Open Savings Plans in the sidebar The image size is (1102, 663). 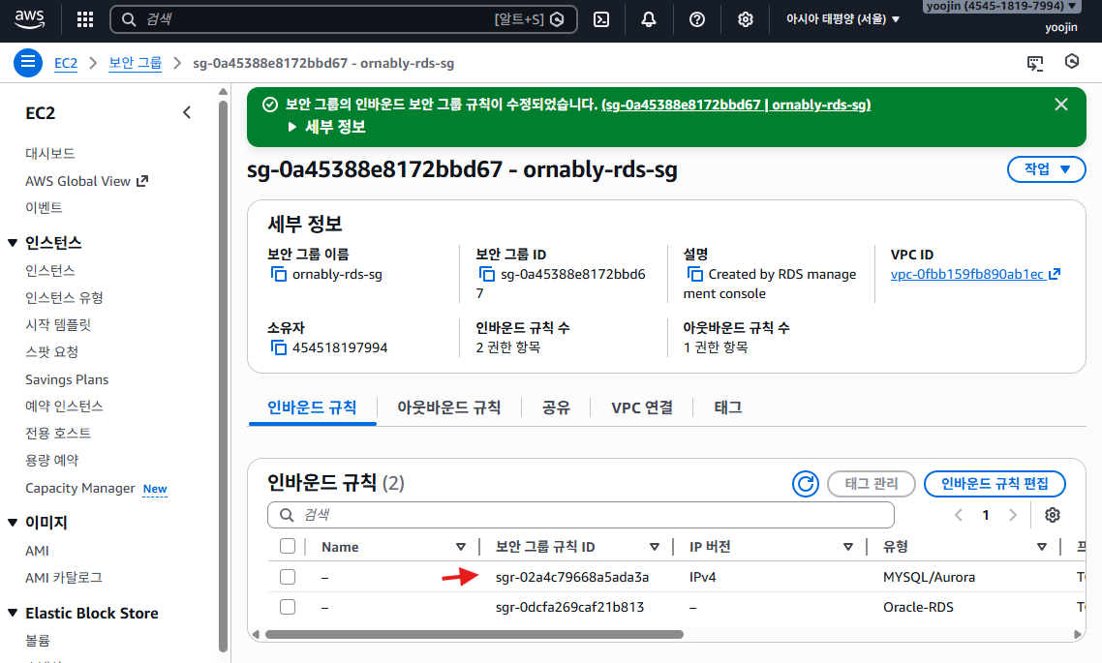pyautogui.click(x=67, y=379)
